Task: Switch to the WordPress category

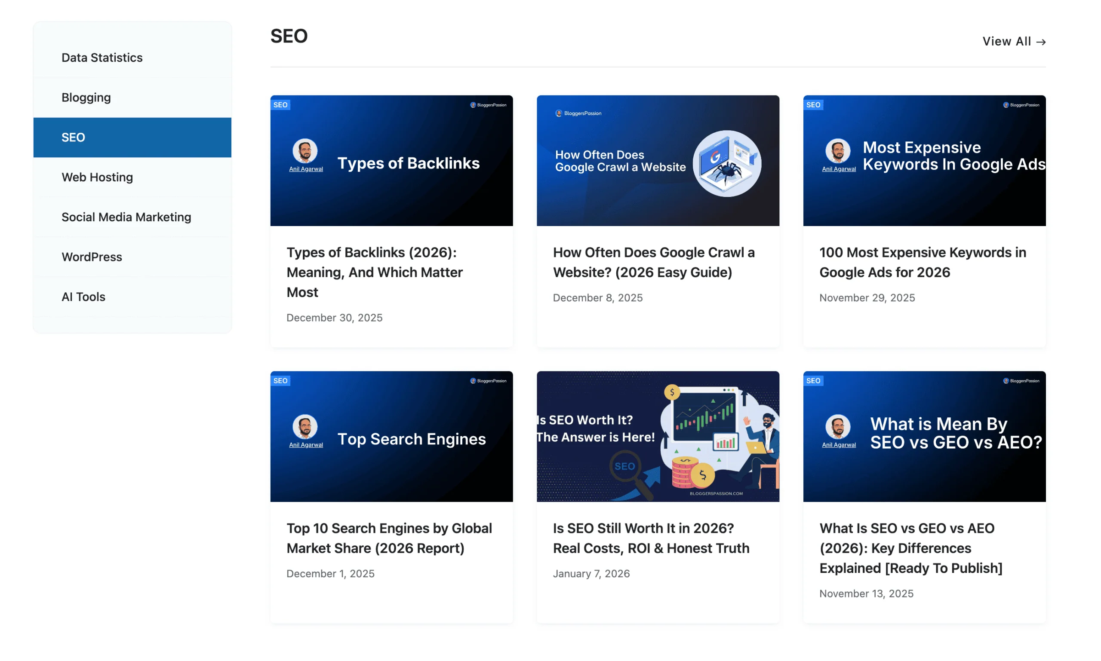Action: coord(92,257)
